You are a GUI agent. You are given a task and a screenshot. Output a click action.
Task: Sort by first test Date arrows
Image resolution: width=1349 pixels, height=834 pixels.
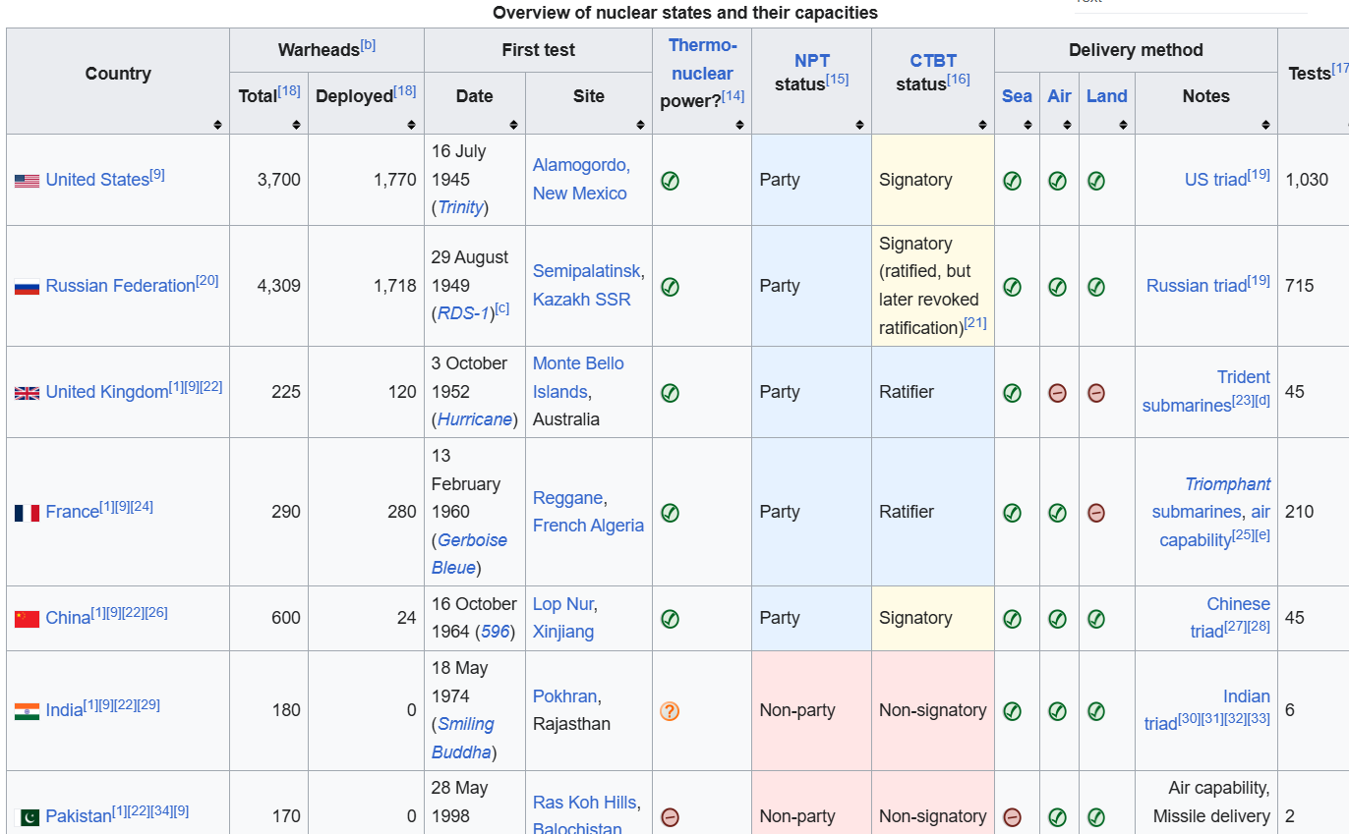point(513,125)
